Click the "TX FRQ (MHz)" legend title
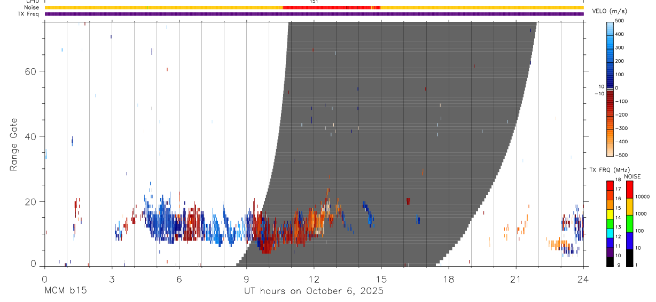656x302 pixels. [x=608, y=170]
